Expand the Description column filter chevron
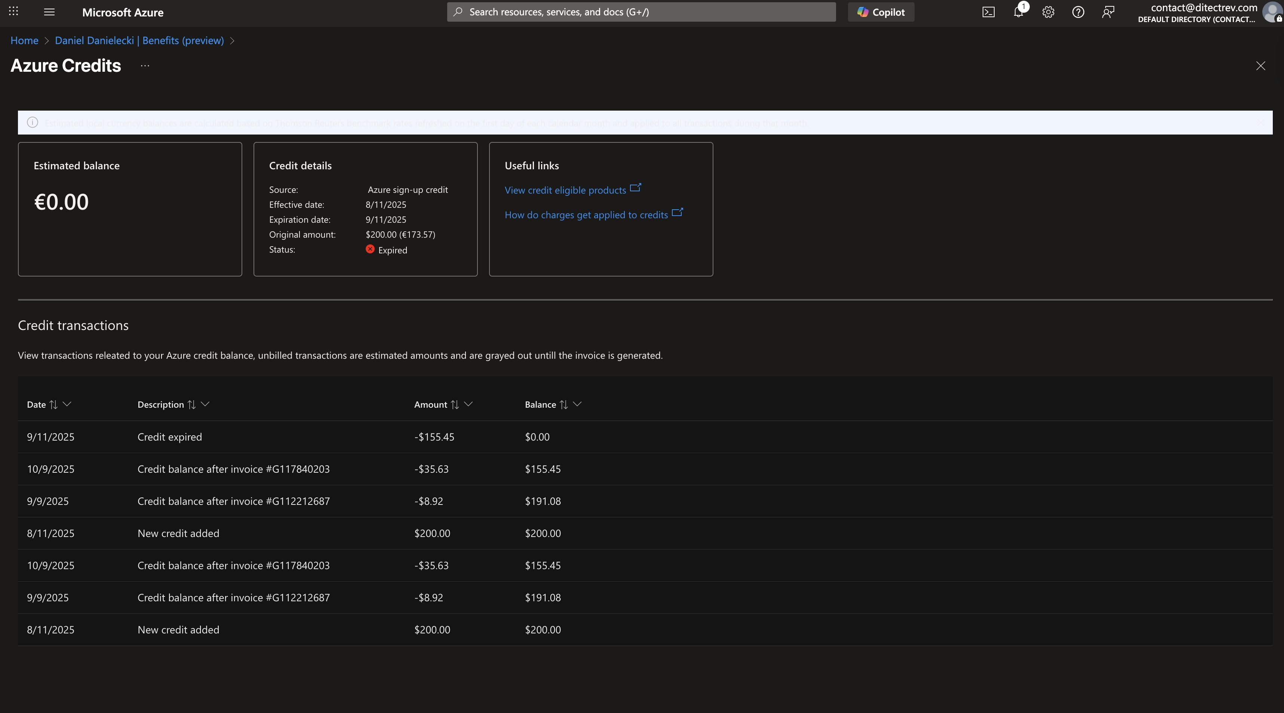The image size is (1284, 713). point(205,404)
